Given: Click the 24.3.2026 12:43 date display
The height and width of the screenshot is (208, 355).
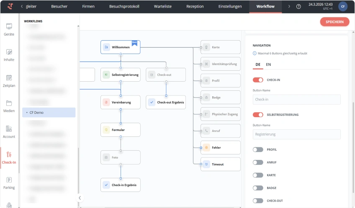Looking at the screenshot, I should pos(320,4).
